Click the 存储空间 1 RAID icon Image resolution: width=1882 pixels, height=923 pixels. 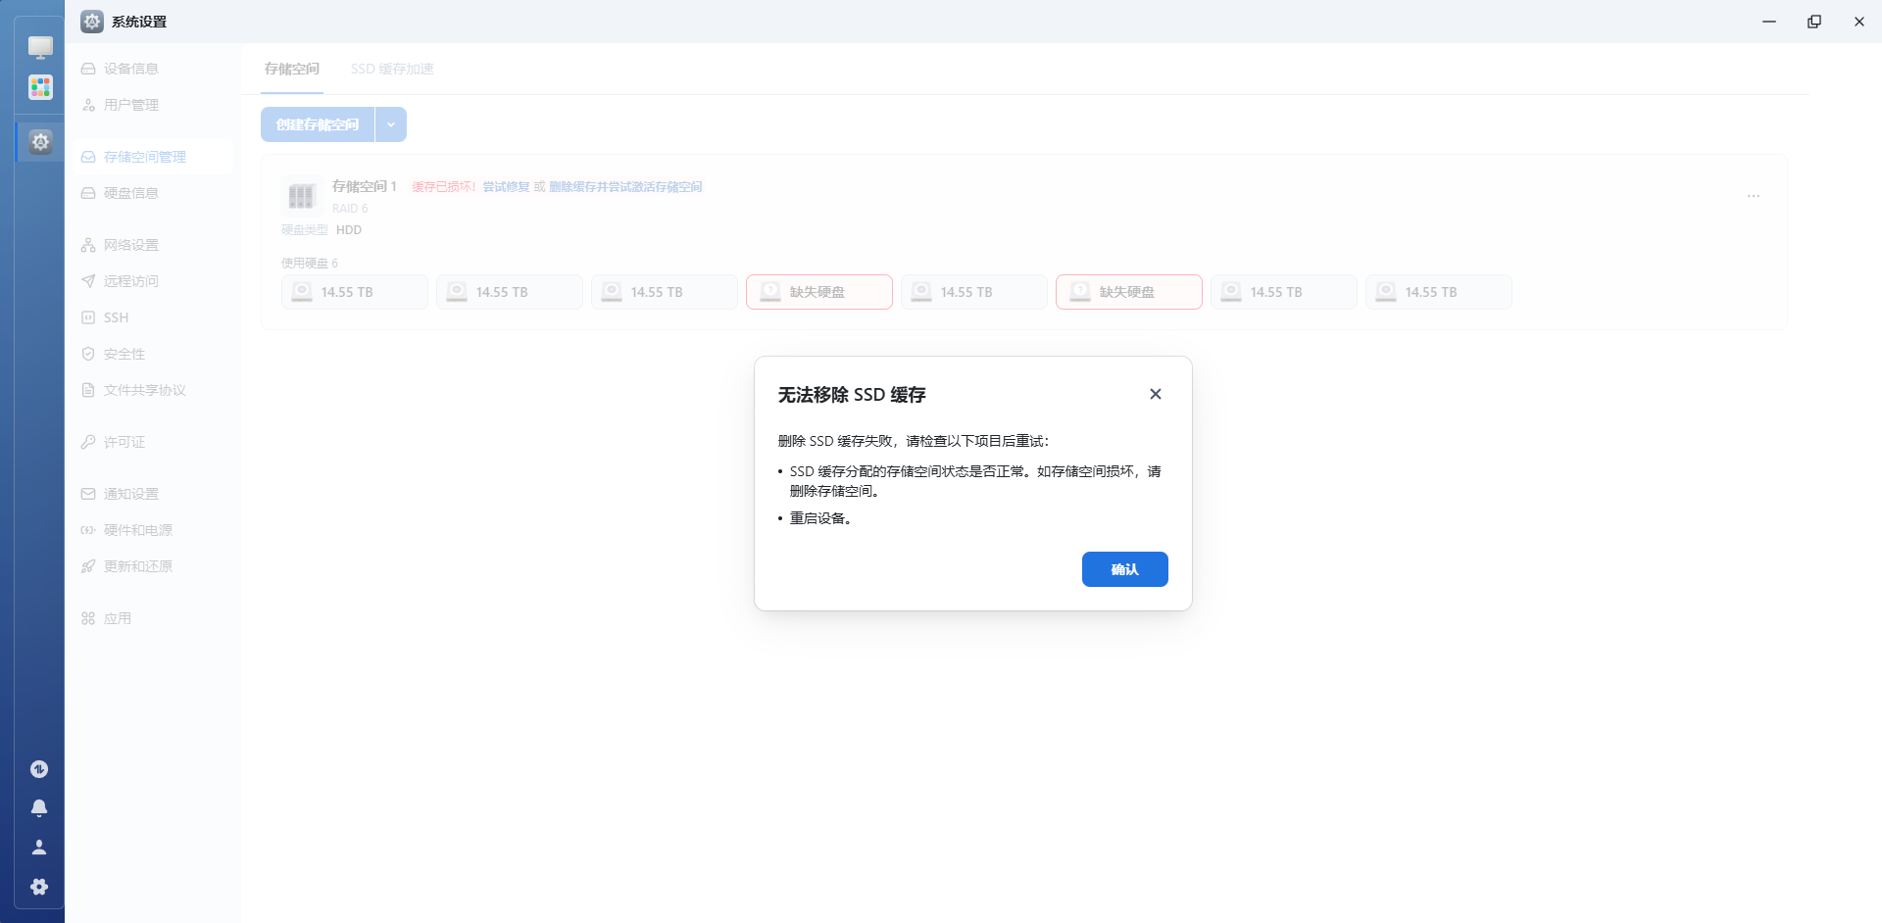pyautogui.click(x=301, y=196)
